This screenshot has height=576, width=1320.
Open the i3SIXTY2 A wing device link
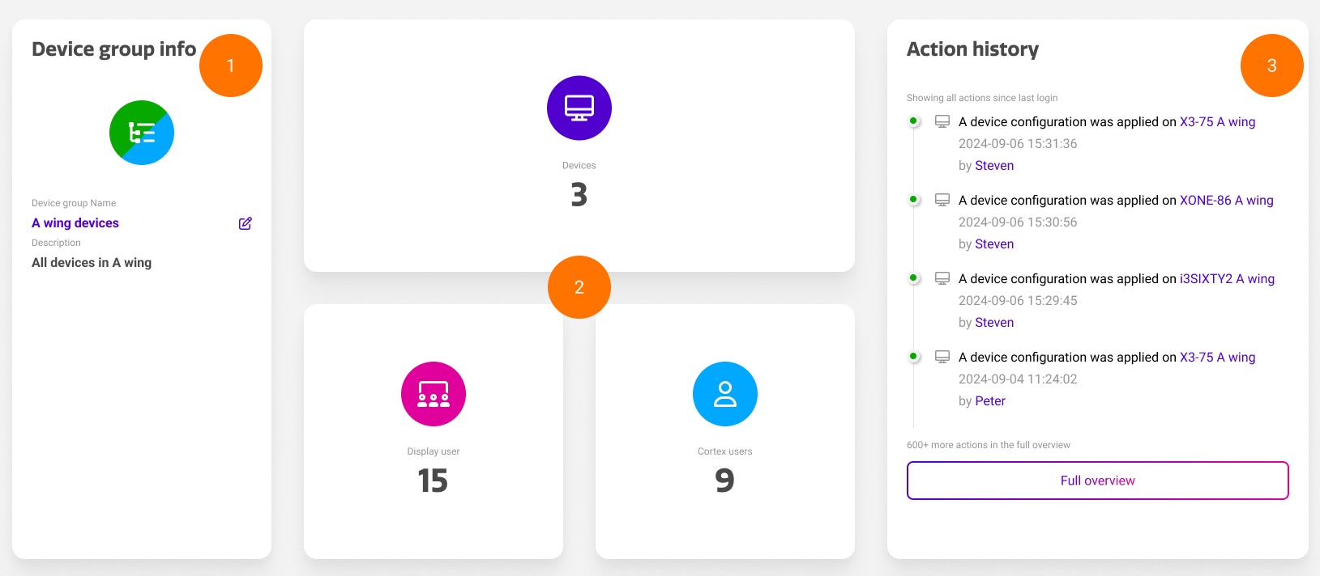click(x=1227, y=279)
